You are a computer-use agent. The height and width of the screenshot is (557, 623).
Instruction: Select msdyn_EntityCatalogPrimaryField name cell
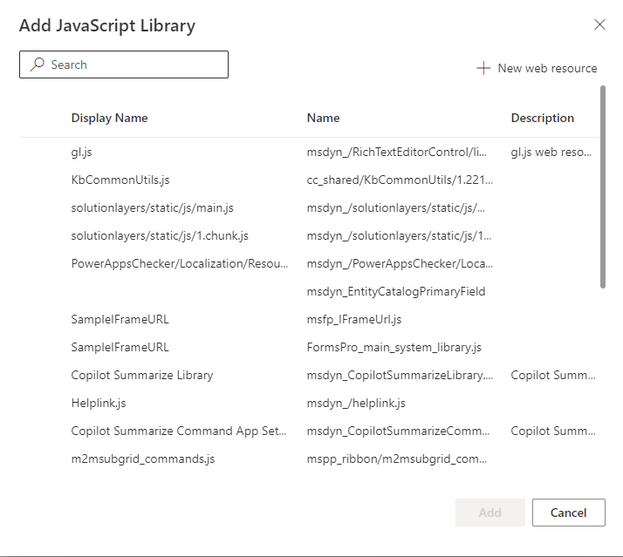click(x=396, y=291)
